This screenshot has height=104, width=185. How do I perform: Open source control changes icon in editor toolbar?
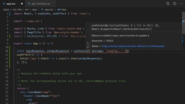coord(168,3)
